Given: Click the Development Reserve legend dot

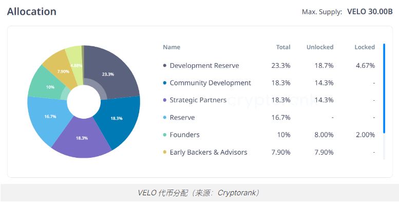Looking at the screenshot, I should click(x=165, y=66).
